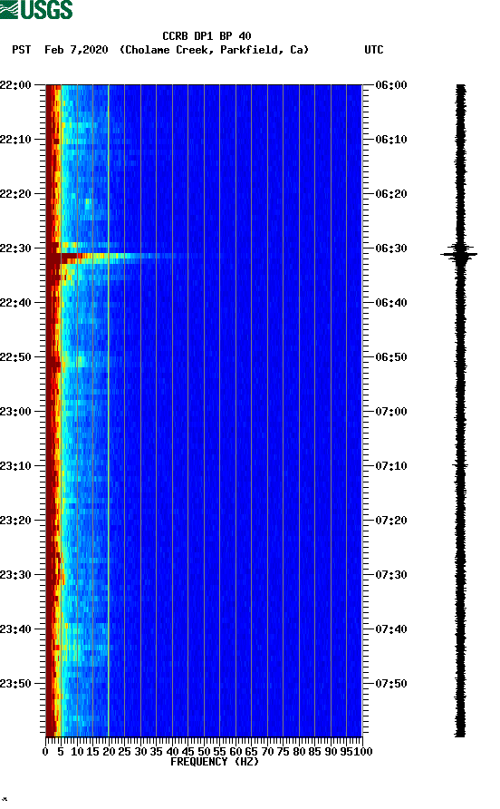
Task: Click the 06:20 UTC time label
Action: coord(391,194)
